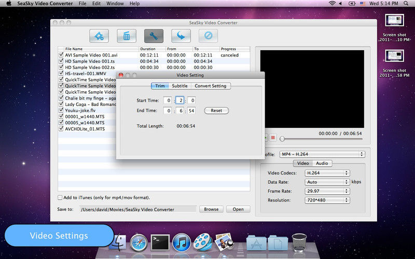This screenshot has width=415, height=259.
Task: Uncheck AVI Sample Video 001.avi checkbox
Action: click(x=61, y=55)
